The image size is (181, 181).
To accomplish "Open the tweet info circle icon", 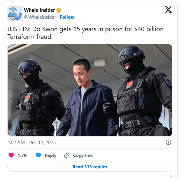I will click(169, 142).
